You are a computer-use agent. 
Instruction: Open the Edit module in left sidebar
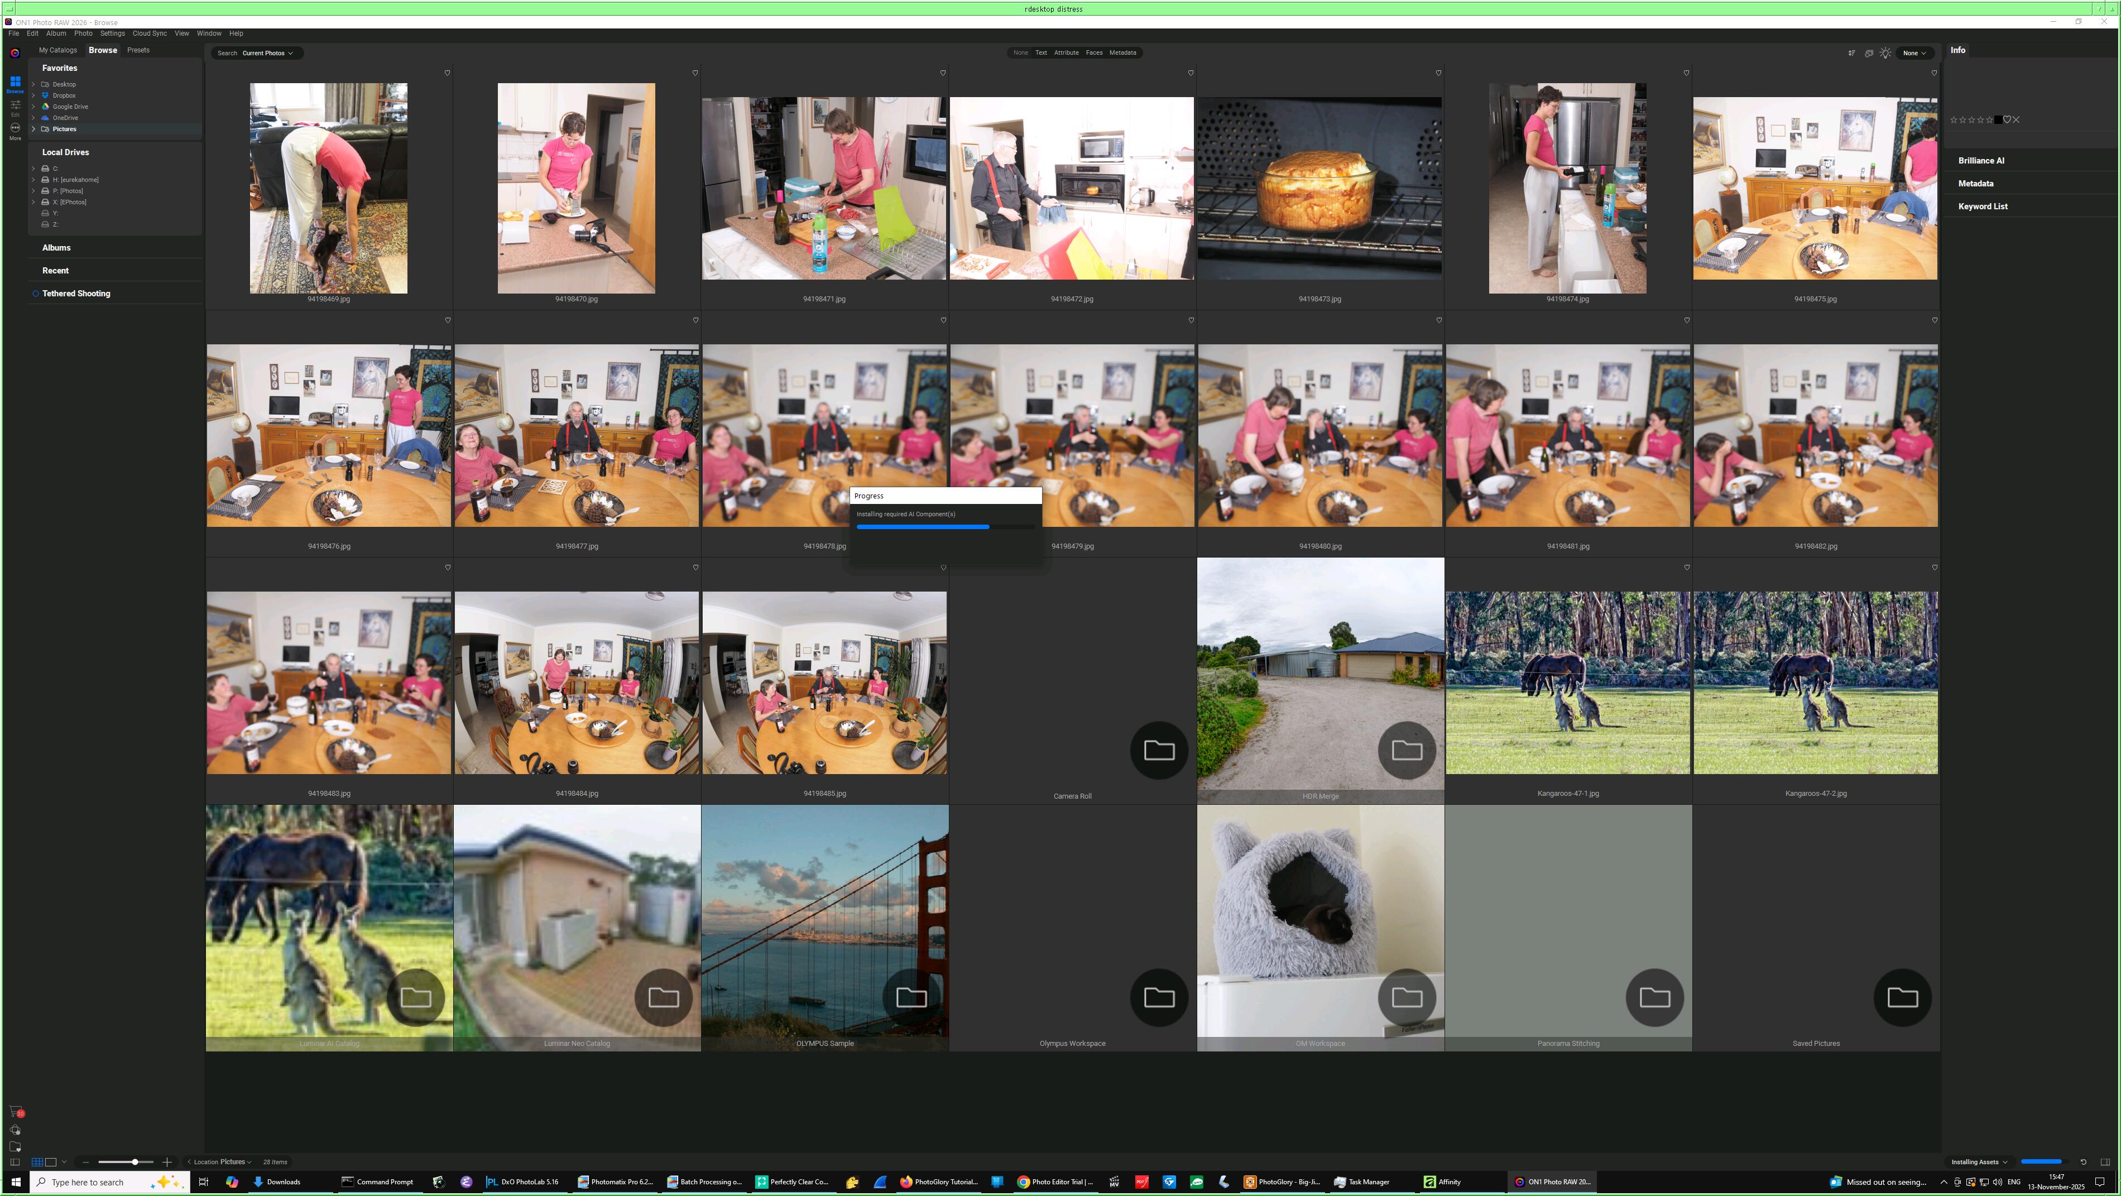click(x=15, y=106)
